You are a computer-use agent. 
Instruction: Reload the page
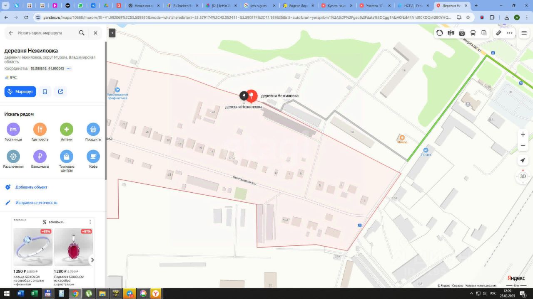pos(26,17)
